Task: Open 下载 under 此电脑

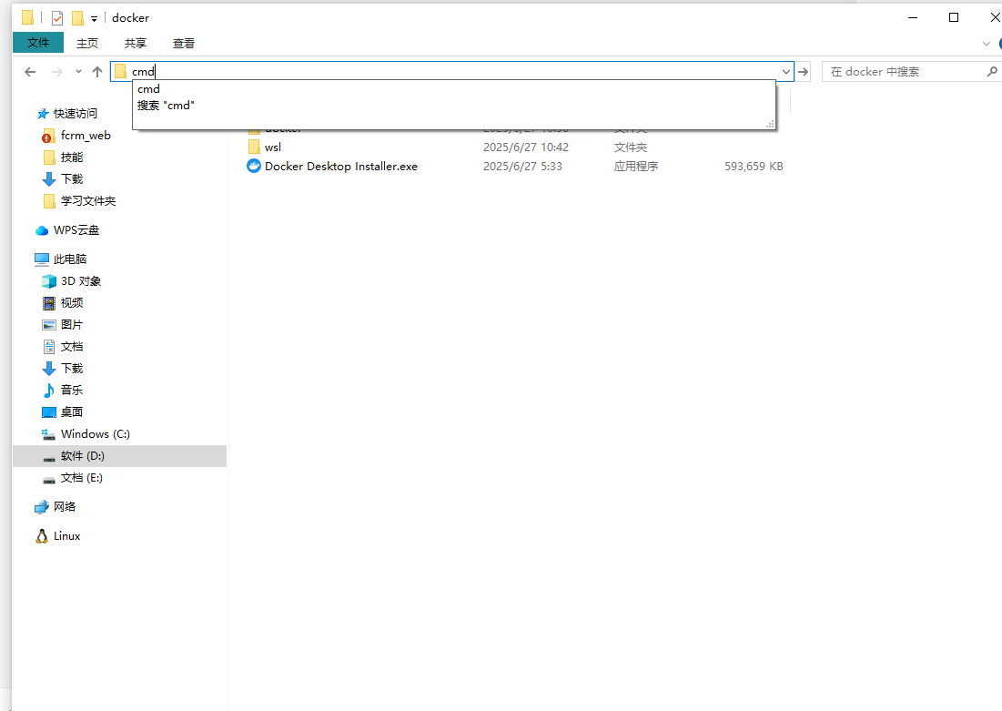Action: pyautogui.click(x=72, y=369)
